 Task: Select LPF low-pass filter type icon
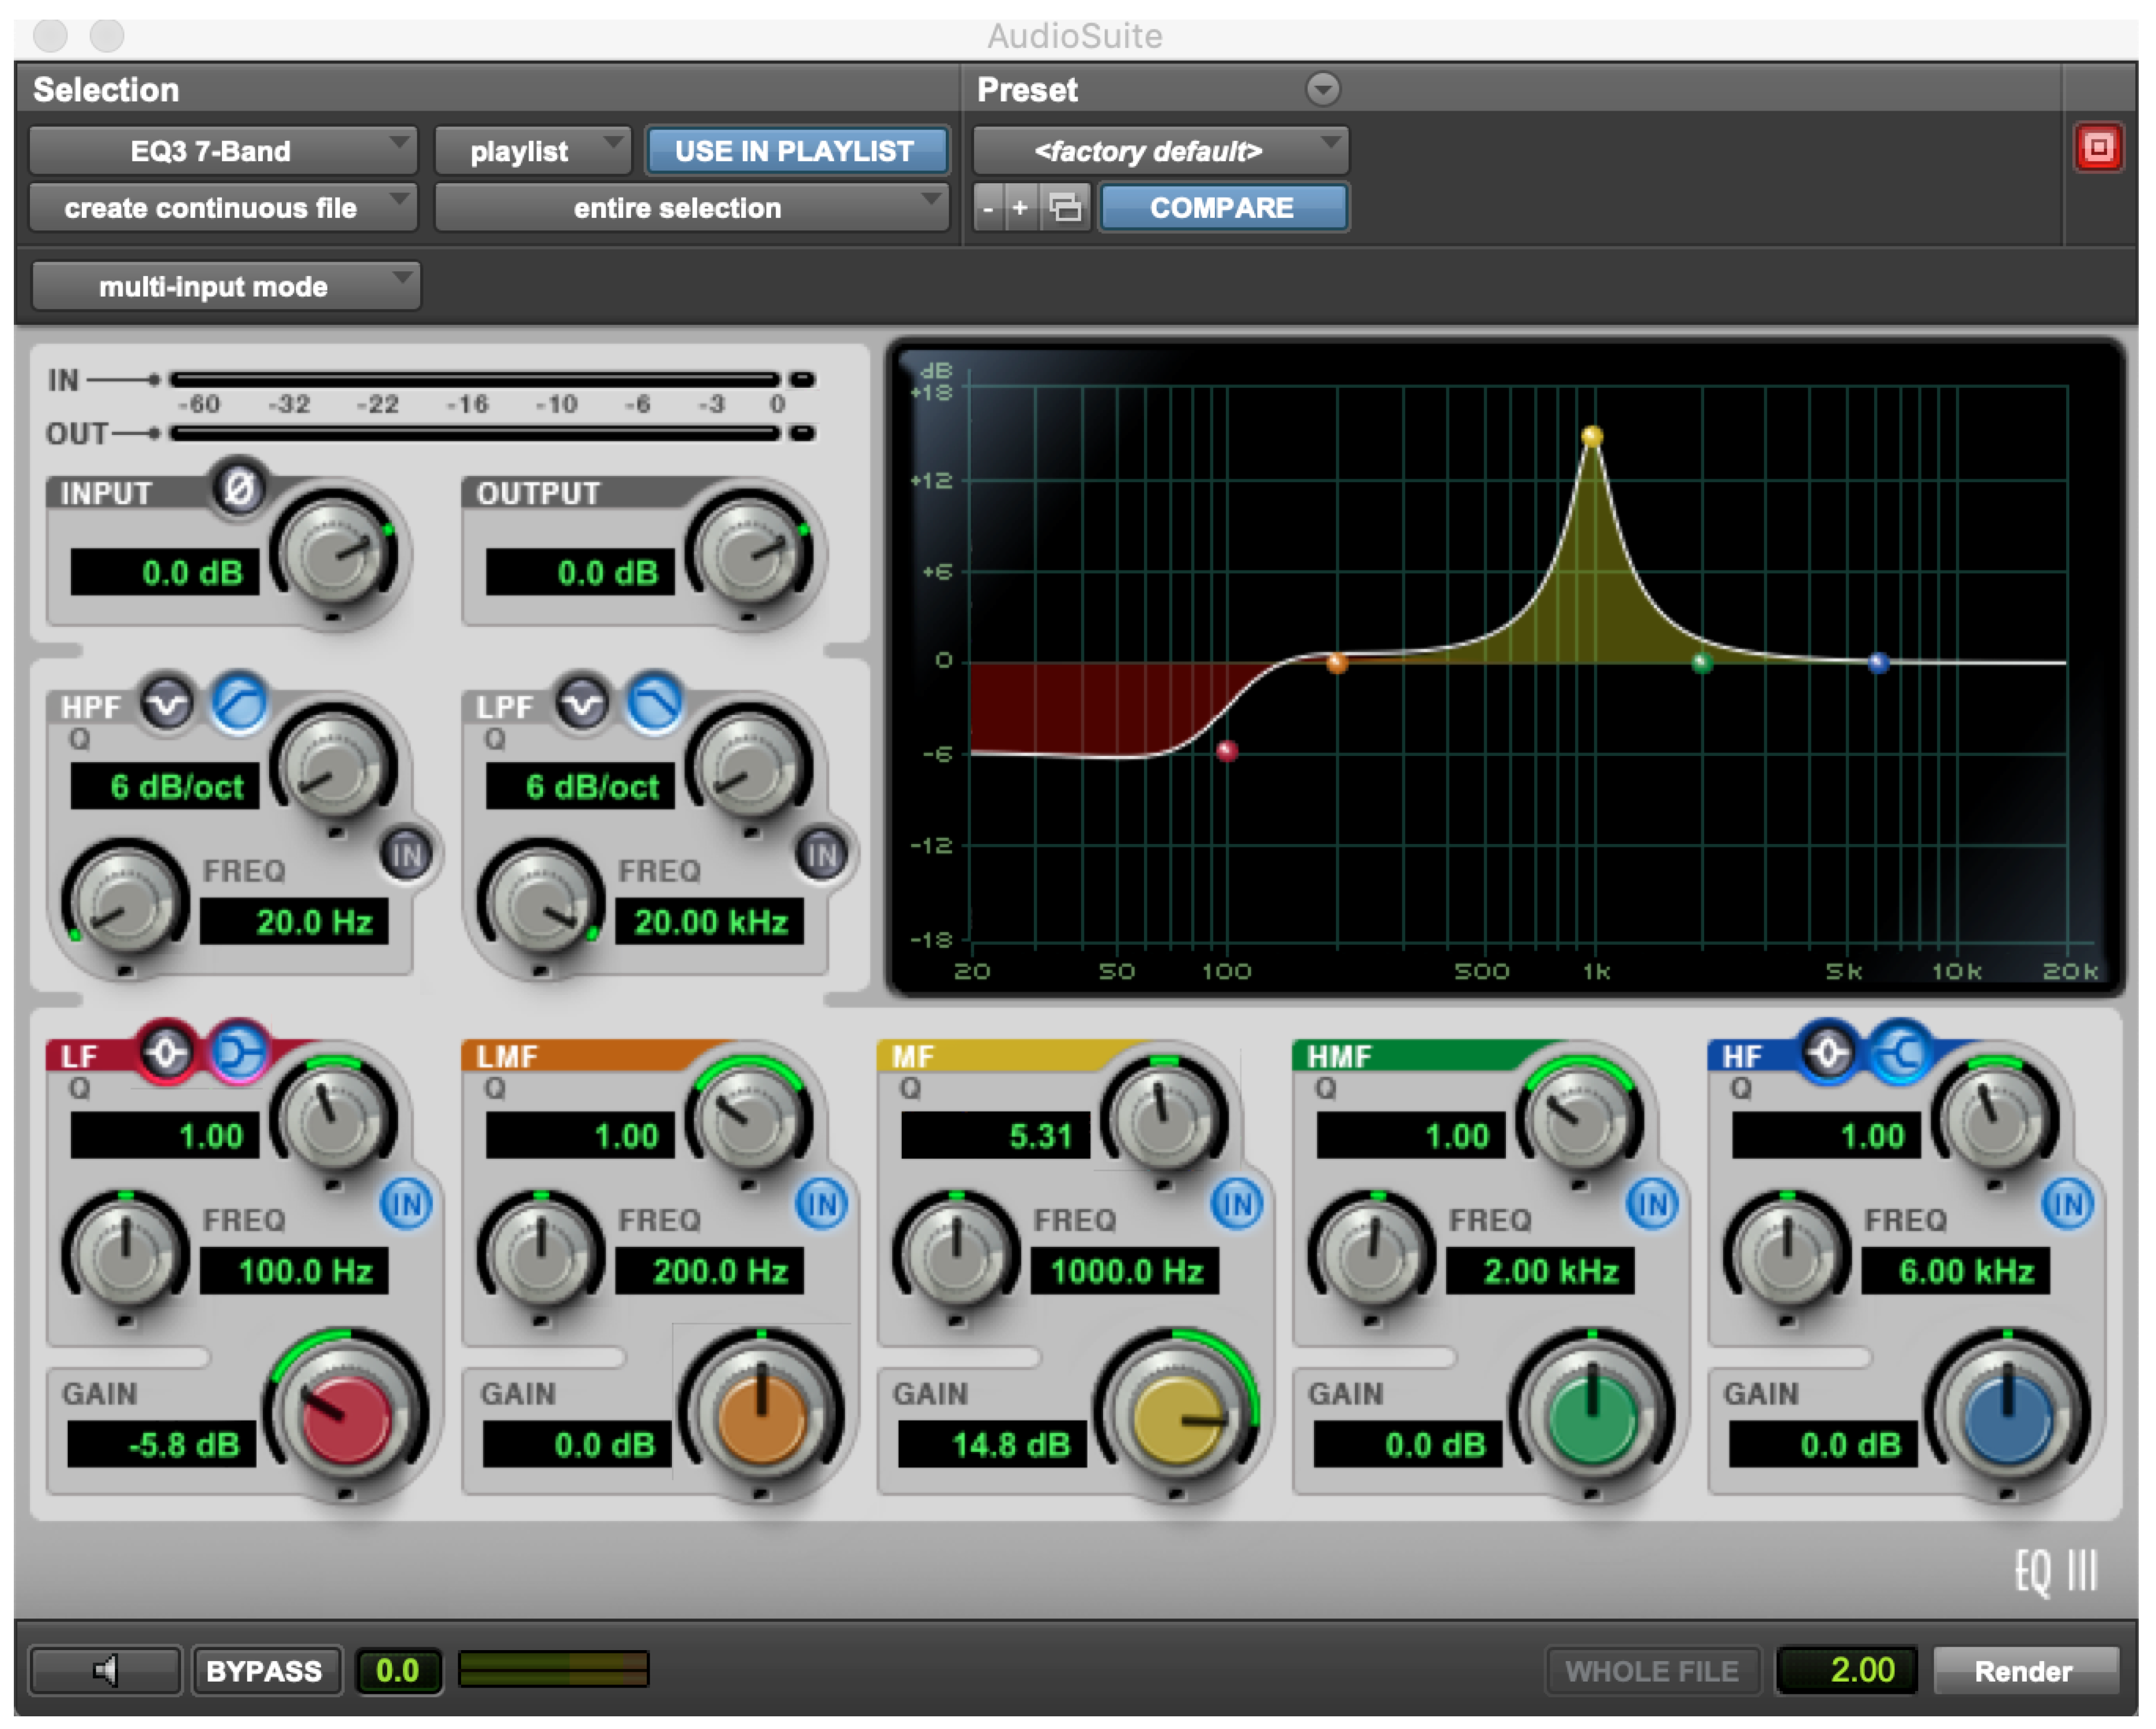654,706
